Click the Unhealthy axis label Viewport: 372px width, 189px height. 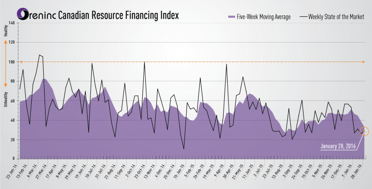pyautogui.click(x=6, y=99)
